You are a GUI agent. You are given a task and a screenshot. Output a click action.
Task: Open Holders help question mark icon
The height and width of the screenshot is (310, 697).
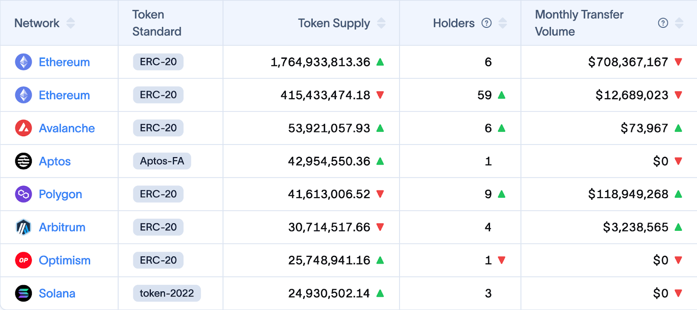[487, 23]
